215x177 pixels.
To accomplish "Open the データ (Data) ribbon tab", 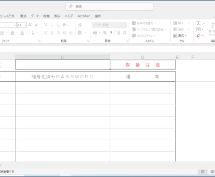I will (35, 16).
